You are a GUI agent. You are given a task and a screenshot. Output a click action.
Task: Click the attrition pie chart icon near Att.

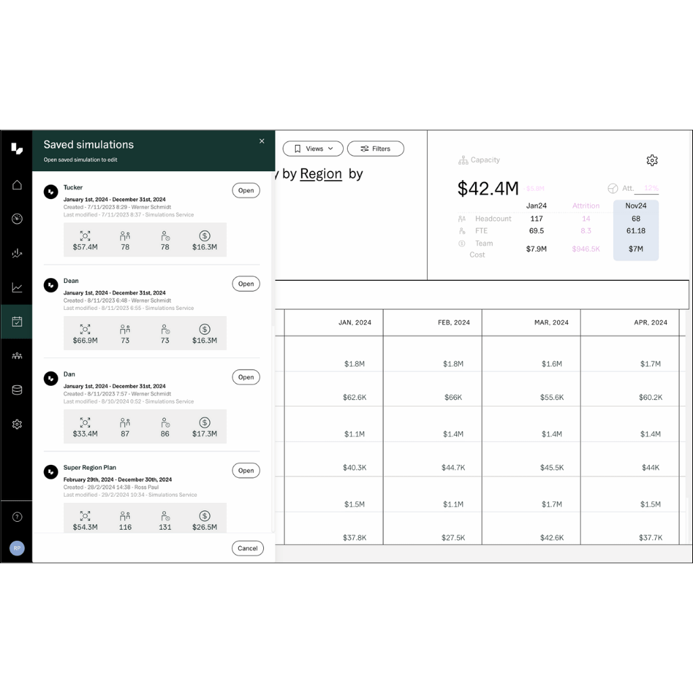614,188
